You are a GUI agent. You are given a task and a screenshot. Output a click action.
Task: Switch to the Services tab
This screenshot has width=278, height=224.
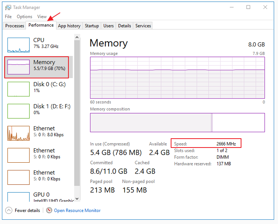(x=143, y=26)
